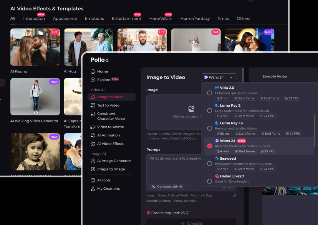Image resolution: width=318 pixels, height=225 pixels.
Task: Open the kitten effect thumbnail
Action: (196, 40)
